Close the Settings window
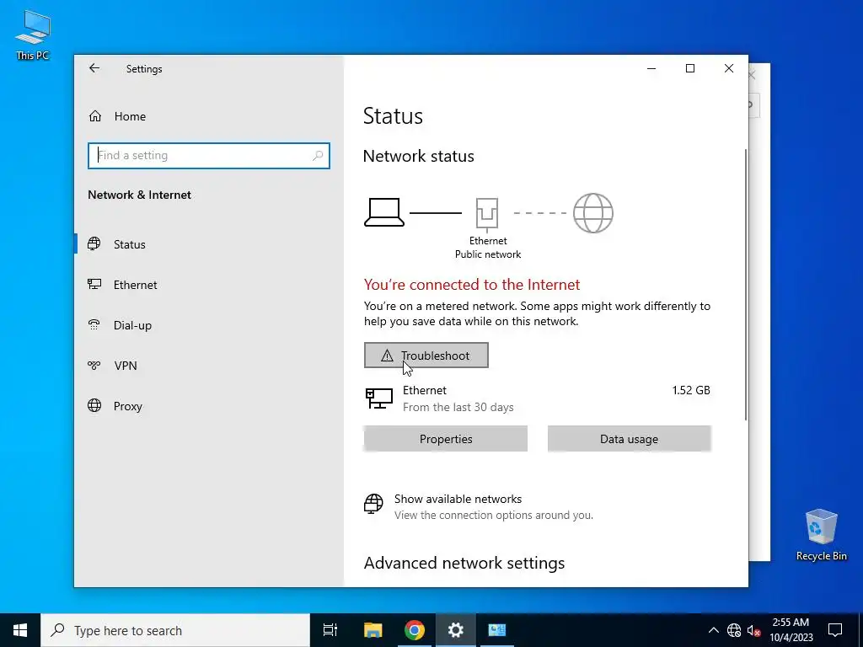 [729, 68]
